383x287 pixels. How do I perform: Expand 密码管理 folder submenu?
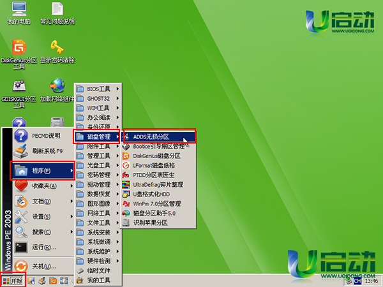(x=98, y=175)
